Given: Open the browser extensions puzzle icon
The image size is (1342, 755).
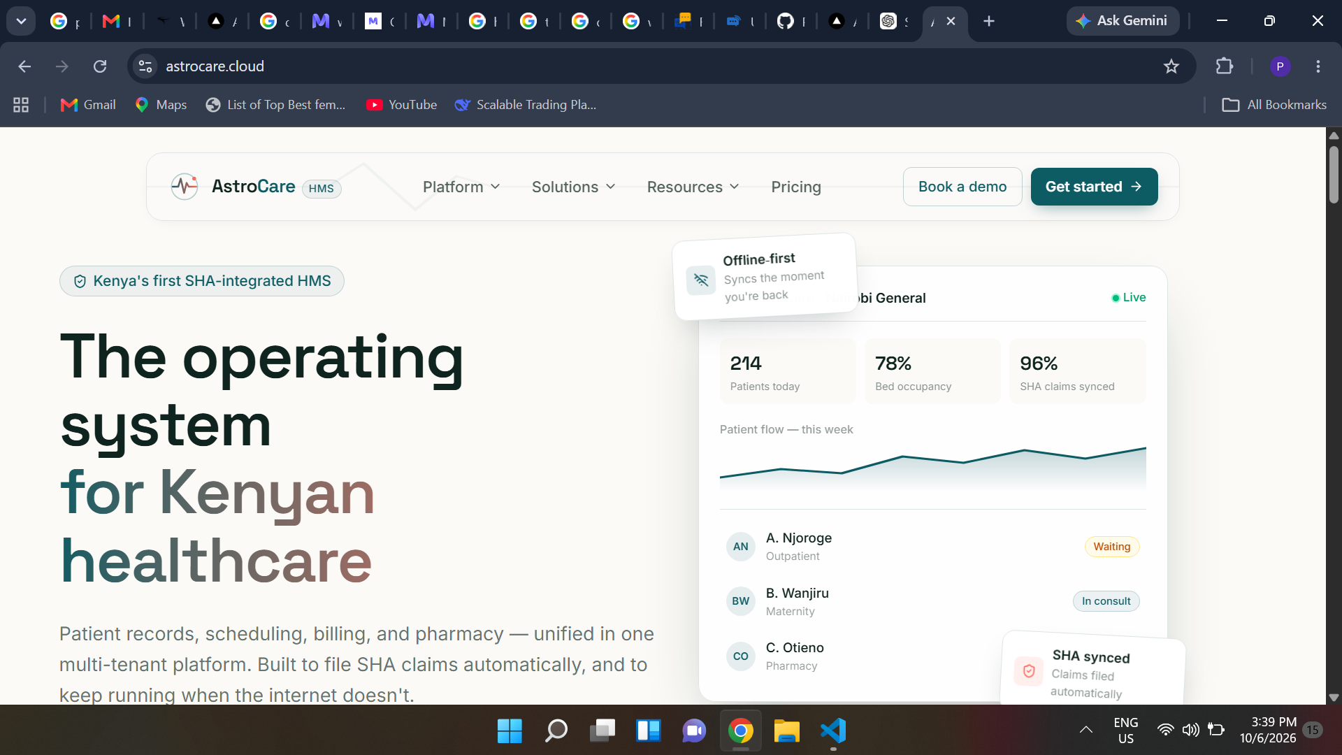Looking at the screenshot, I should point(1225,66).
